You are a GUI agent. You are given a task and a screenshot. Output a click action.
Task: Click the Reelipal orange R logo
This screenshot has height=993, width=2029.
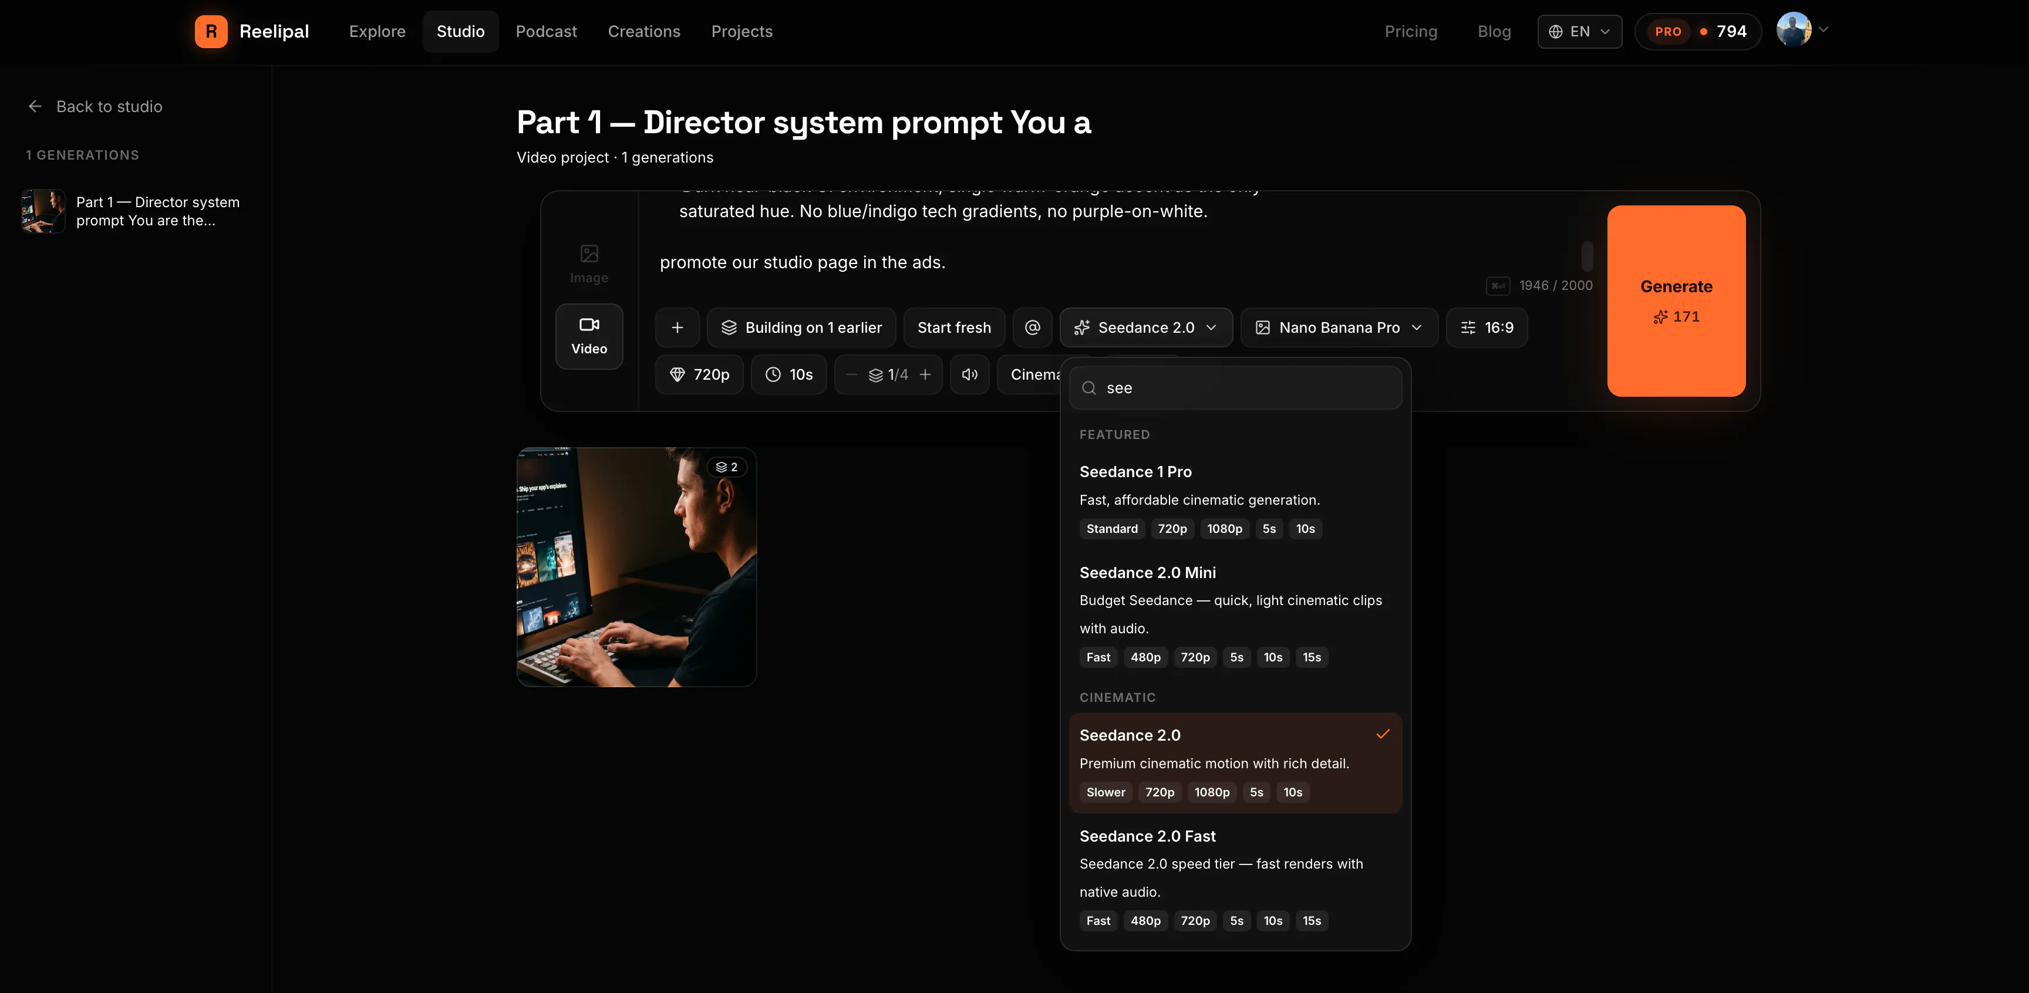click(x=211, y=32)
